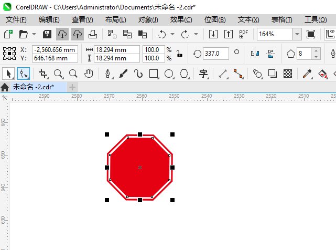Click the Undo arrow icon
336x250 pixels.
point(161,34)
